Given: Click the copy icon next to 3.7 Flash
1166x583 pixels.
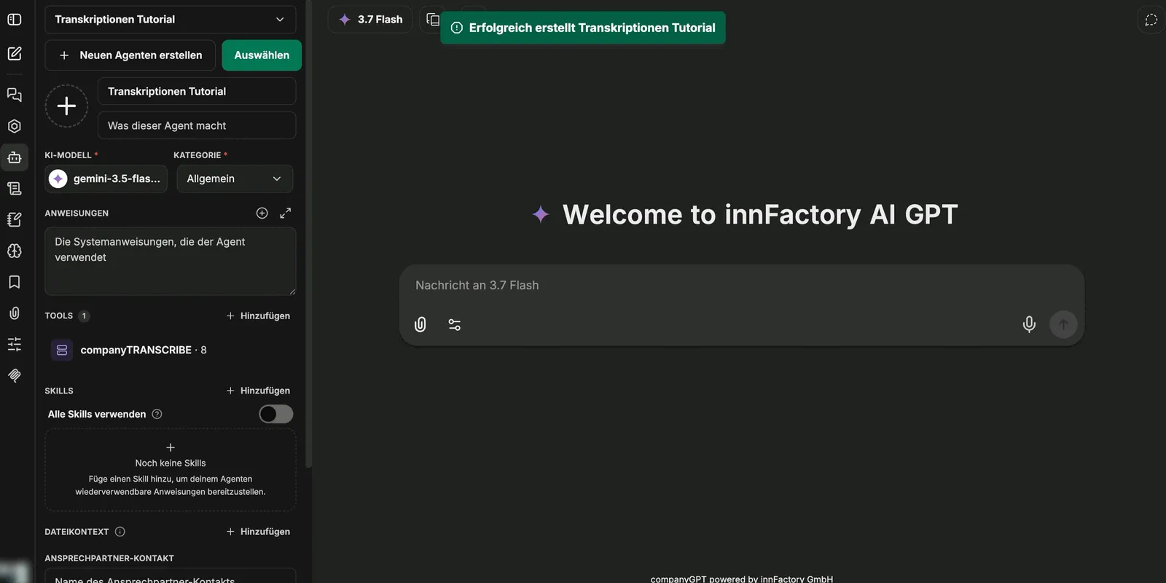Looking at the screenshot, I should (433, 20).
